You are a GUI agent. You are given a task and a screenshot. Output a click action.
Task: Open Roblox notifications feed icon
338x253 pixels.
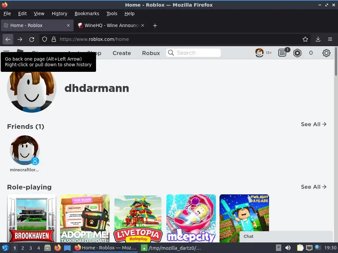282,53
